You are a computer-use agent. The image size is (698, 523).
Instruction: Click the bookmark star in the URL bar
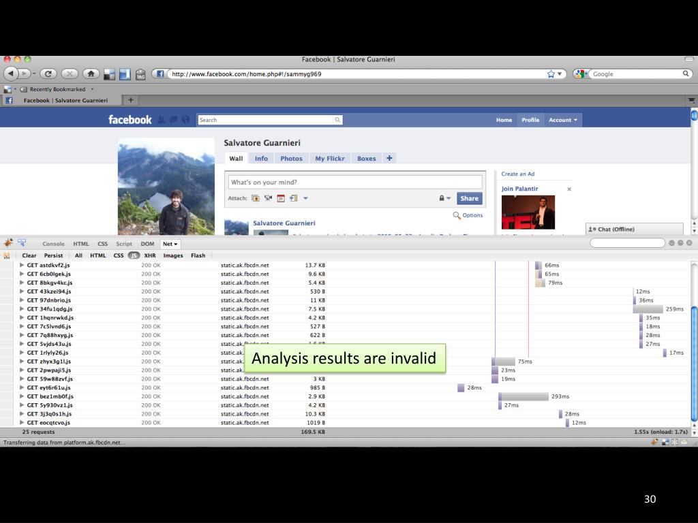(551, 74)
